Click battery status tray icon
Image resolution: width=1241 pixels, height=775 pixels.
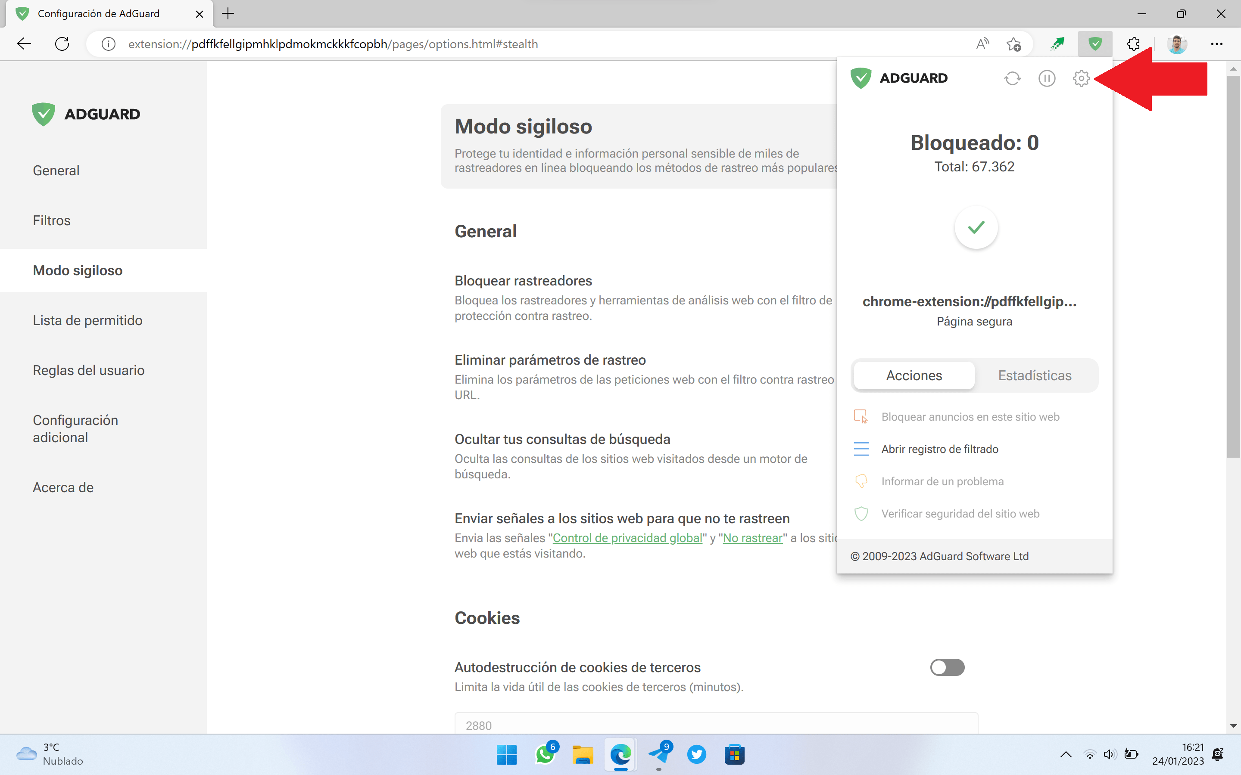1131,754
